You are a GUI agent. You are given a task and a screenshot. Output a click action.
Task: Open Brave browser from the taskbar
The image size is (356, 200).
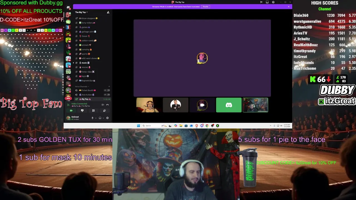196,126
